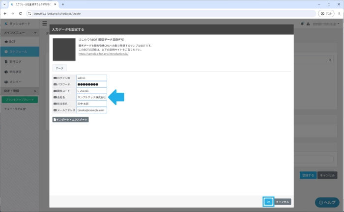
Task: Click OK to confirm input data
Action: (268, 202)
